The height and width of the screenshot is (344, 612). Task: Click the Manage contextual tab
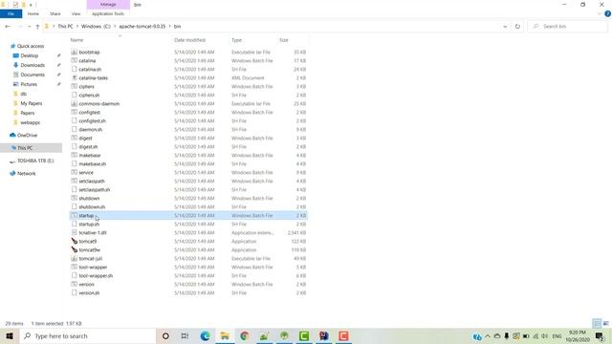pos(108,4)
